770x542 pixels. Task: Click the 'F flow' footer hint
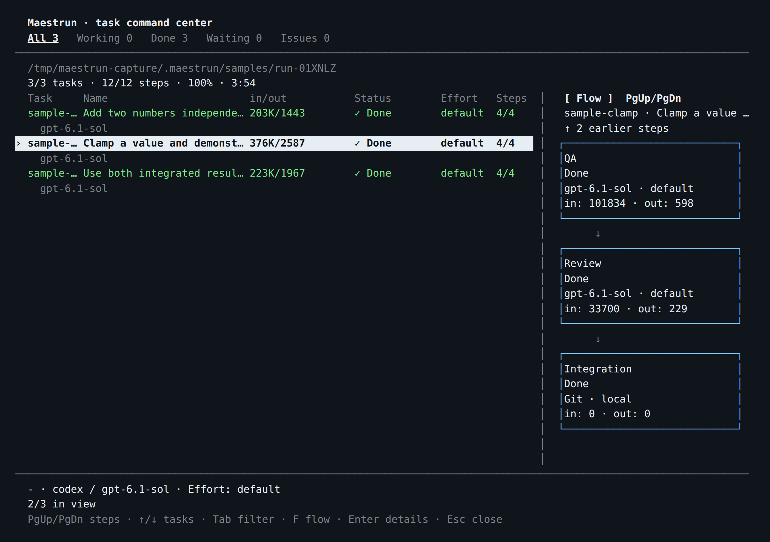(311, 520)
